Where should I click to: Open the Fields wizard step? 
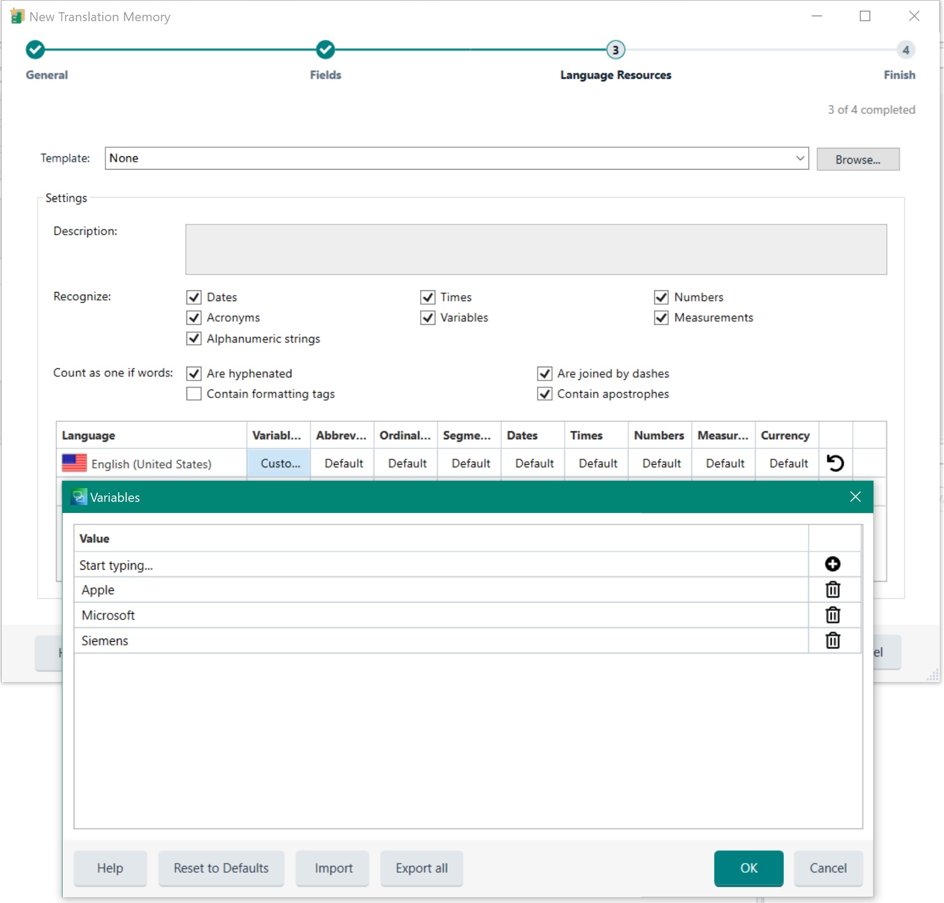coord(325,50)
